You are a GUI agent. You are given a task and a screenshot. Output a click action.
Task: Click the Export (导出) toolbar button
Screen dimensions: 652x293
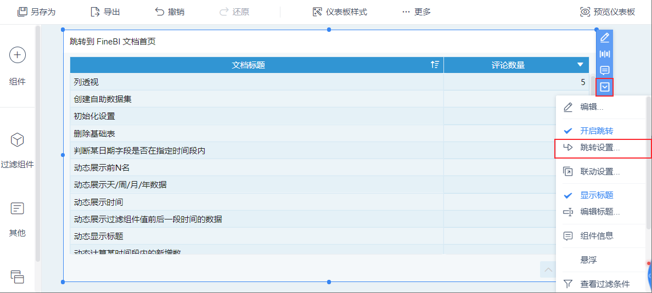coord(105,12)
